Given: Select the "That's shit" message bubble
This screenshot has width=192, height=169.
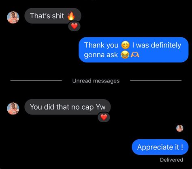Looking at the screenshot, I should click(x=53, y=16).
